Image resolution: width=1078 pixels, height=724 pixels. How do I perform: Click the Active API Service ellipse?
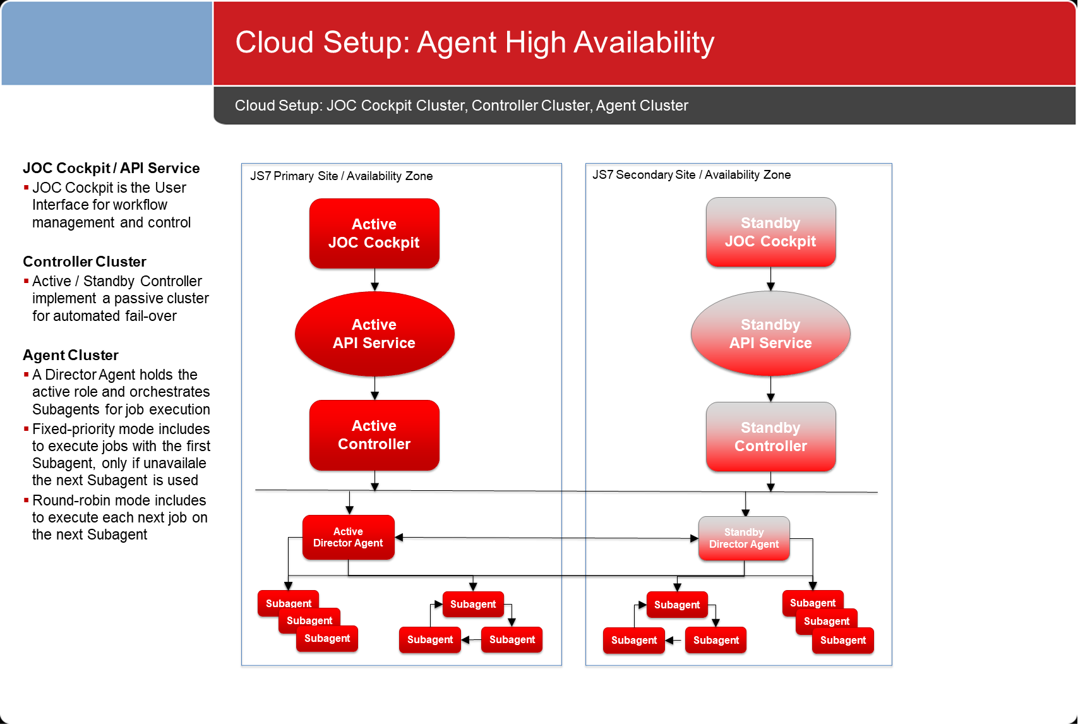coord(374,334)
